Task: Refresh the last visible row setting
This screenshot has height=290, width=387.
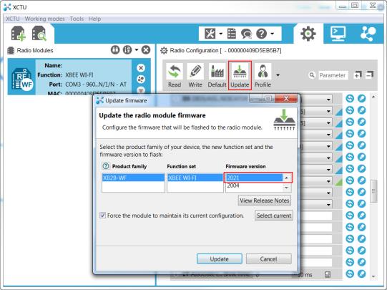Action: click(350, 274)
